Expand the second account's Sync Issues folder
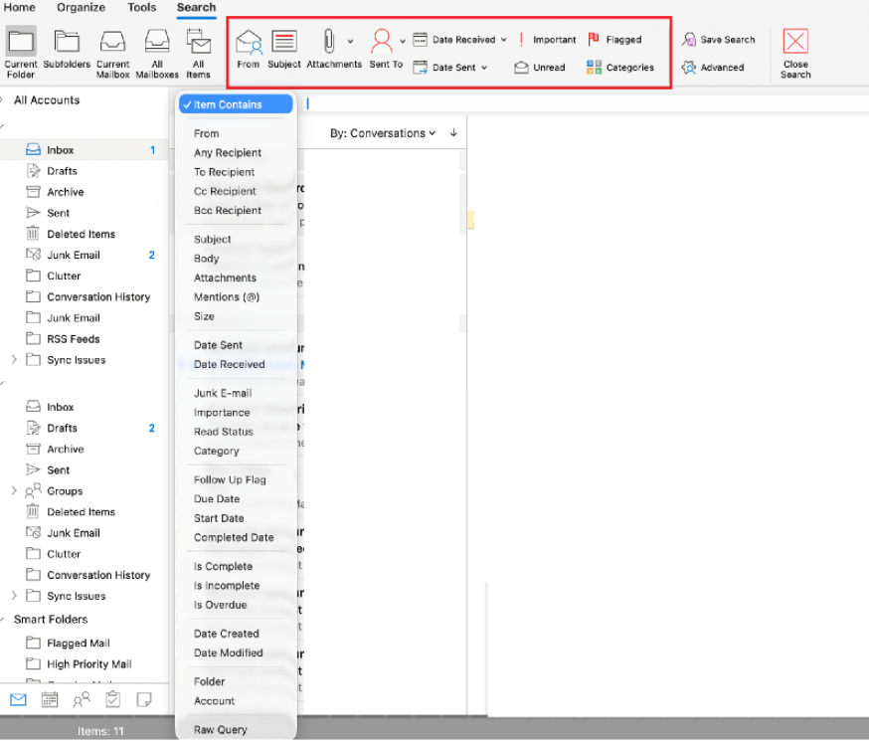This screenshot has width=869, height=743. click(14, 597)
